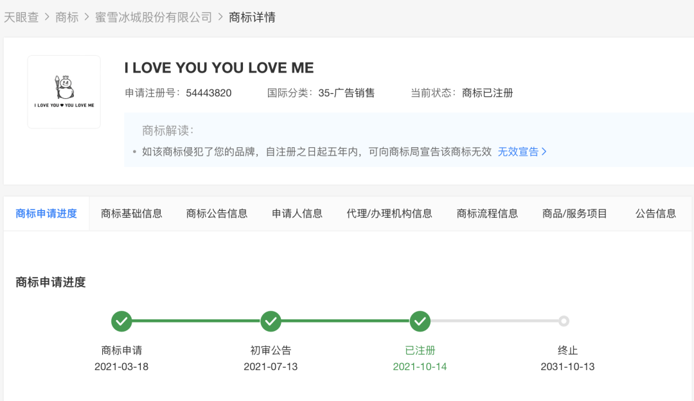Viewport: 694px width, 401px height.
Task: Select the 商标申请进度 tab
Action: coord(46,213)
